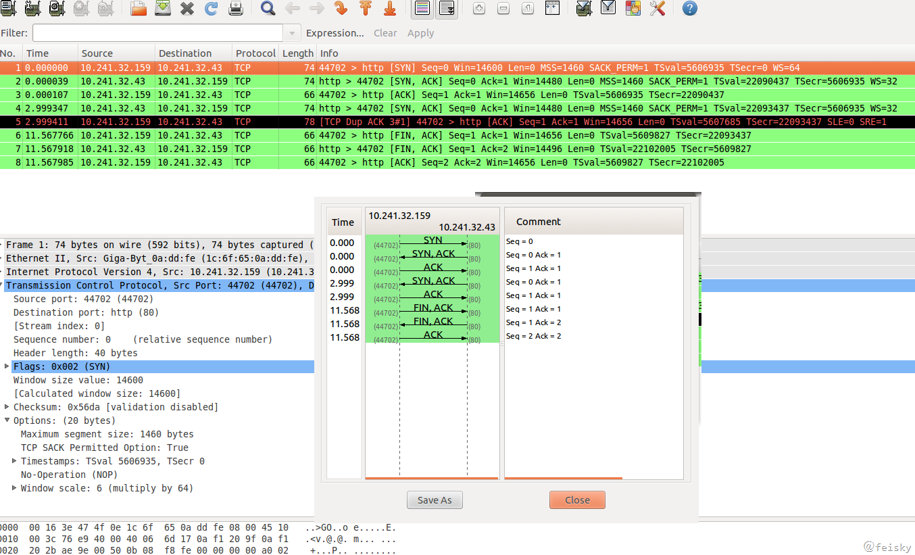The height and width of the screenshot is (555, 915).
Task: Click the Time column header
Action: pyautogui.click(x=37, y=53)
